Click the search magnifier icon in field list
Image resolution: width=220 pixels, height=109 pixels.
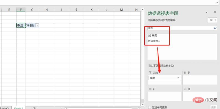coord(215,28)
